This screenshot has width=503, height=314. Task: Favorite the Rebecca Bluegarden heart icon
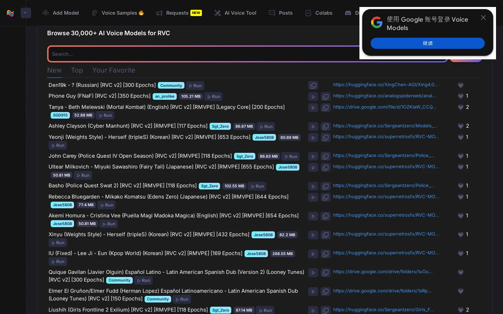tap(460, 197)
